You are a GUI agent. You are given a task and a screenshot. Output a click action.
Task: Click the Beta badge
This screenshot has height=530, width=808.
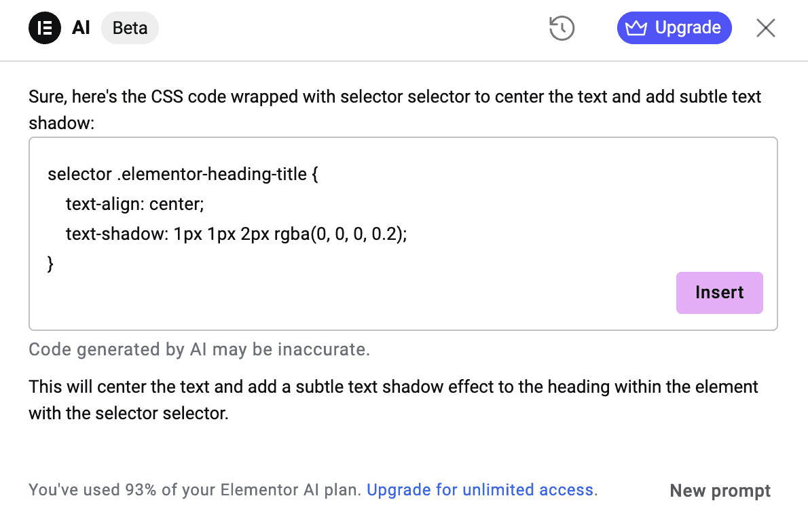tap(130, 28)
